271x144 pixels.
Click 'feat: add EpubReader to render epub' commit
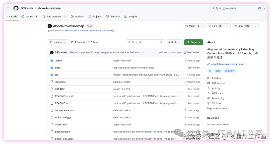pos(133,67)
